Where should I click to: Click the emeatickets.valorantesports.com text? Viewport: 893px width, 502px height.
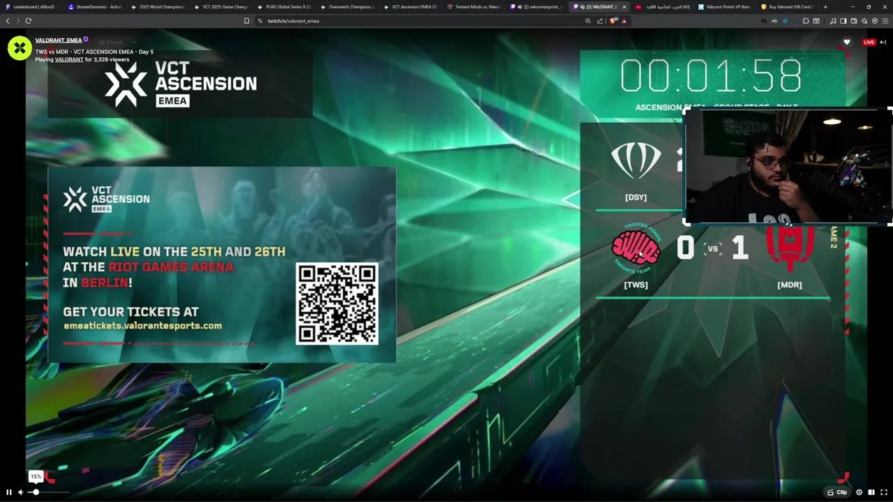[142, 326]
